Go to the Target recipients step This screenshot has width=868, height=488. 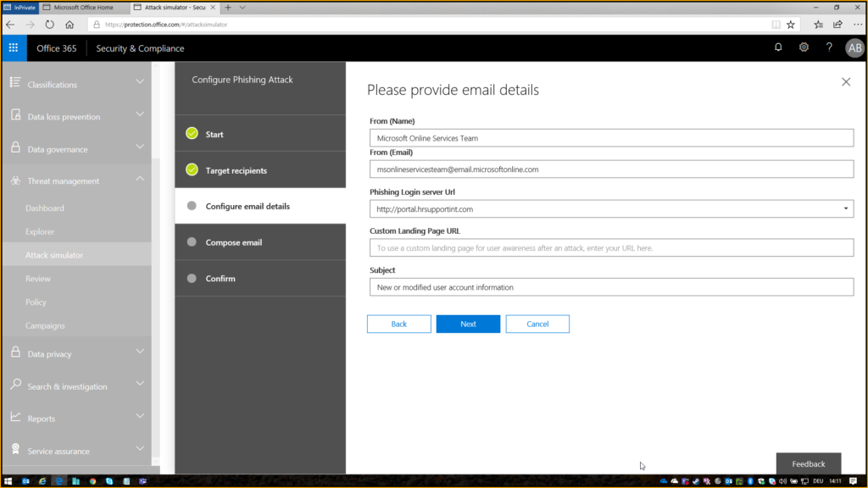coord(260,170)
